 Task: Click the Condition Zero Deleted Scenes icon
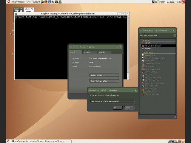pyautogui.click(x=143, y=58)
